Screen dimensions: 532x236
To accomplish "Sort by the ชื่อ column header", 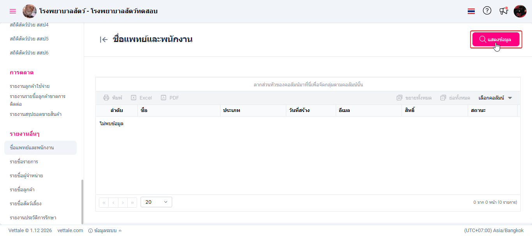I will click(x=179, y=110).
